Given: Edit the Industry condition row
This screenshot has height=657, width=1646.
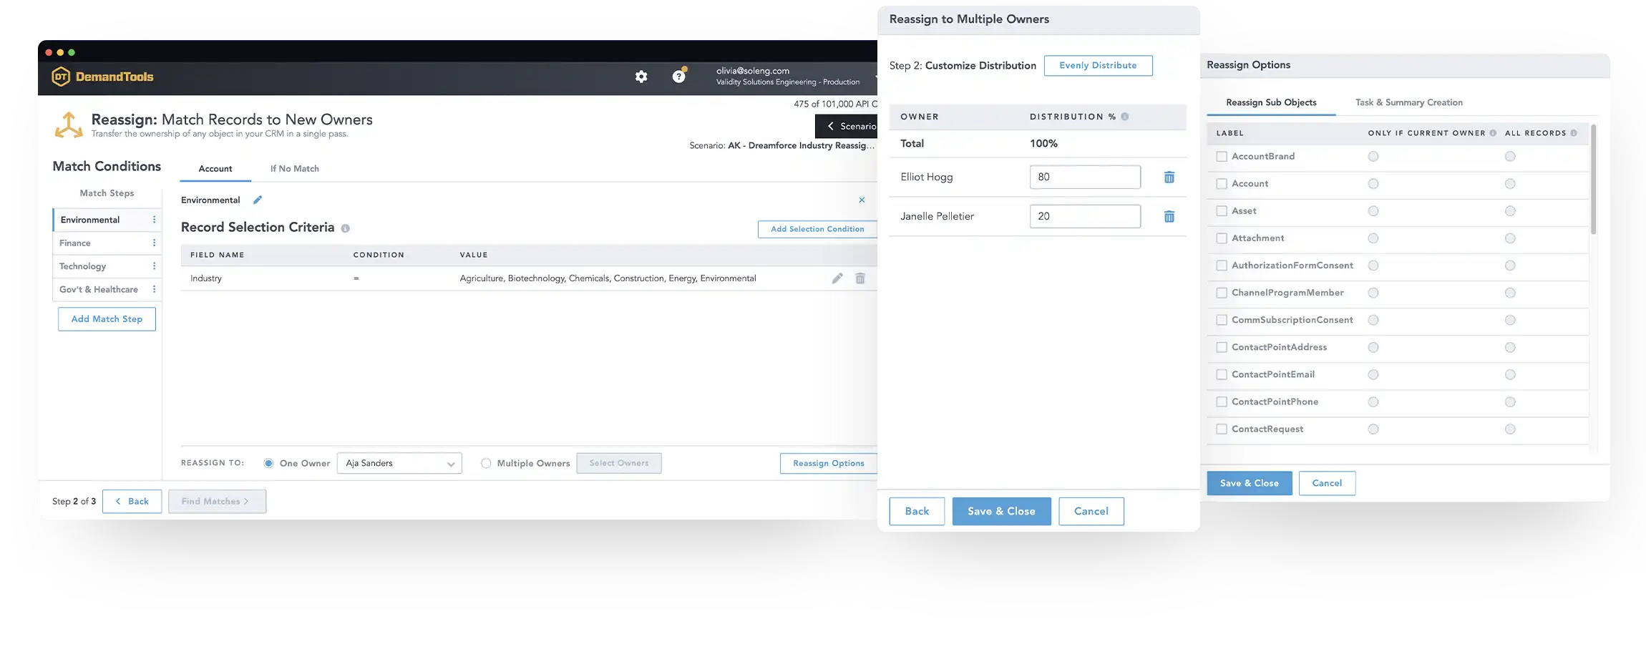Looking at the screenshot, I should [837, 278].
